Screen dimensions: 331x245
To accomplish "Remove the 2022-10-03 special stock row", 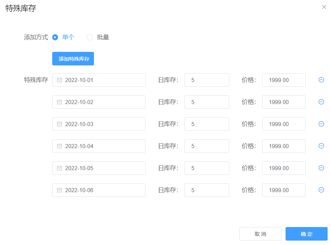I will (x=321, y=124).
